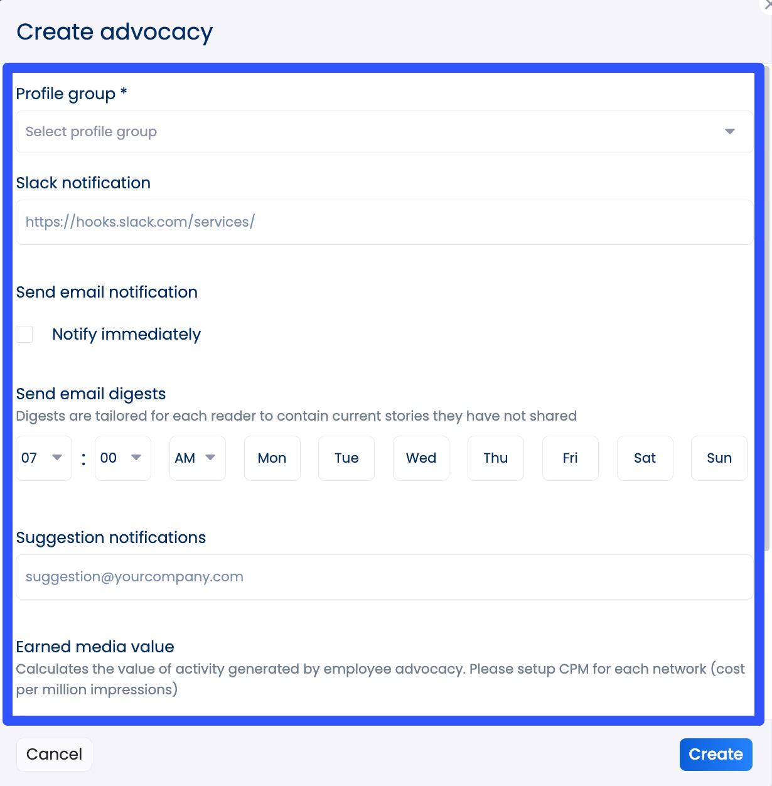
Task: Click the suggestion notifications email field
Action: point(384,576)
